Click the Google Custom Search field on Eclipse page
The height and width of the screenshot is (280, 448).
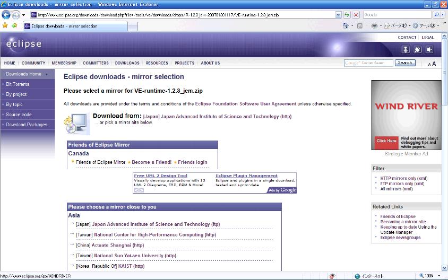[368, 63]
